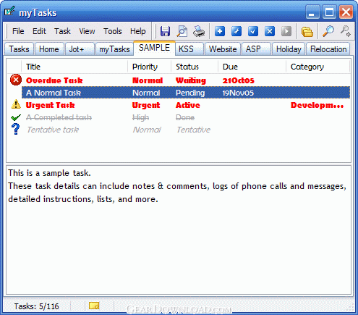The image size is (358, 315).
Task: Add new task with plus icon
Action: (220, 31)
